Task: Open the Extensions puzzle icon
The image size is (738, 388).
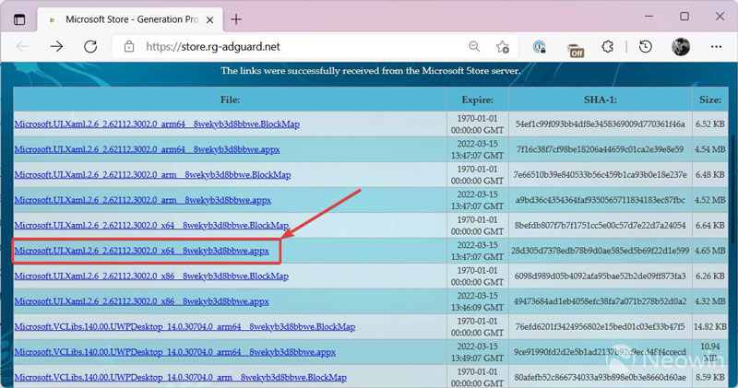Action: click(607, 46)
